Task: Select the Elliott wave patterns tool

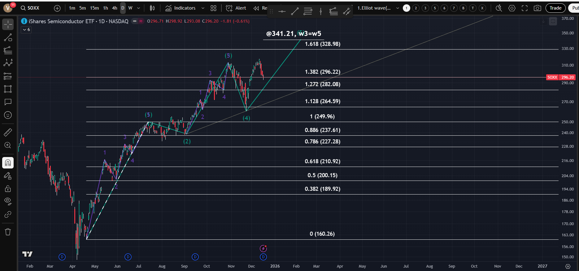Action: coord(8,63)
